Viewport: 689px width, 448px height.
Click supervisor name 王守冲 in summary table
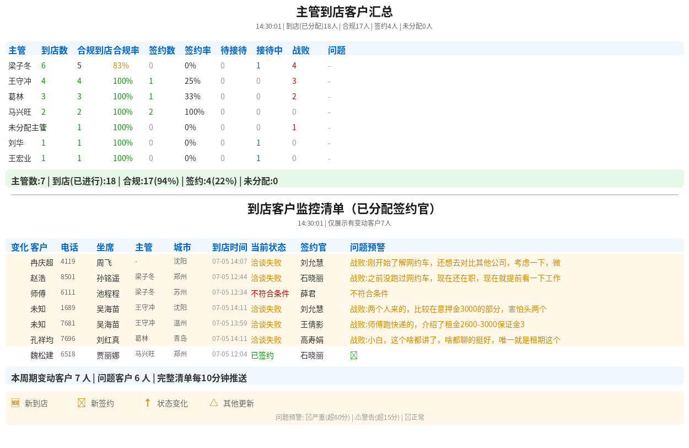20,81
